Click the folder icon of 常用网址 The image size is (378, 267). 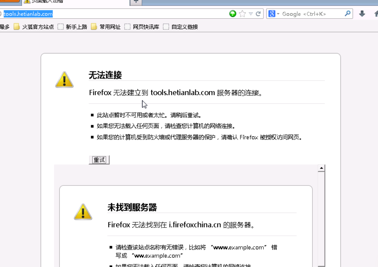[x=94, y=27]
